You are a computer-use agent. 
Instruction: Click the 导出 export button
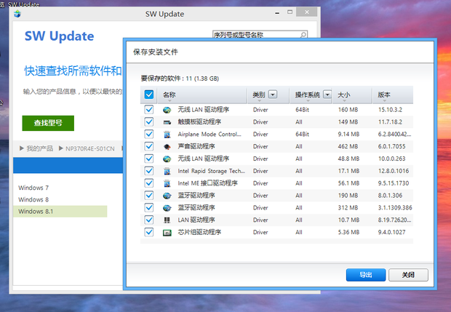(x=366, y=275)
